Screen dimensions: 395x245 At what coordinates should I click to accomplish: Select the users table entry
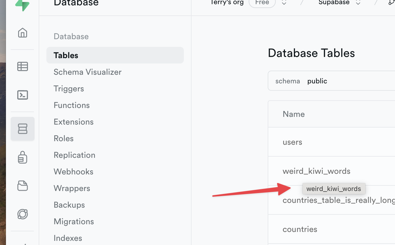(292, 142)
